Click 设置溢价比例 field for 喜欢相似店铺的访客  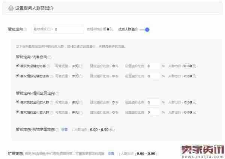tap(153, 76)
